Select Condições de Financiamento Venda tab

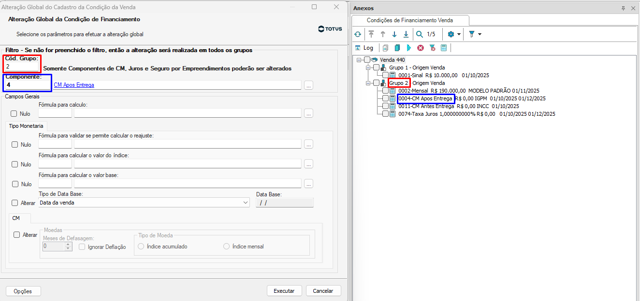pyautogui.click(x=410, y=20)
